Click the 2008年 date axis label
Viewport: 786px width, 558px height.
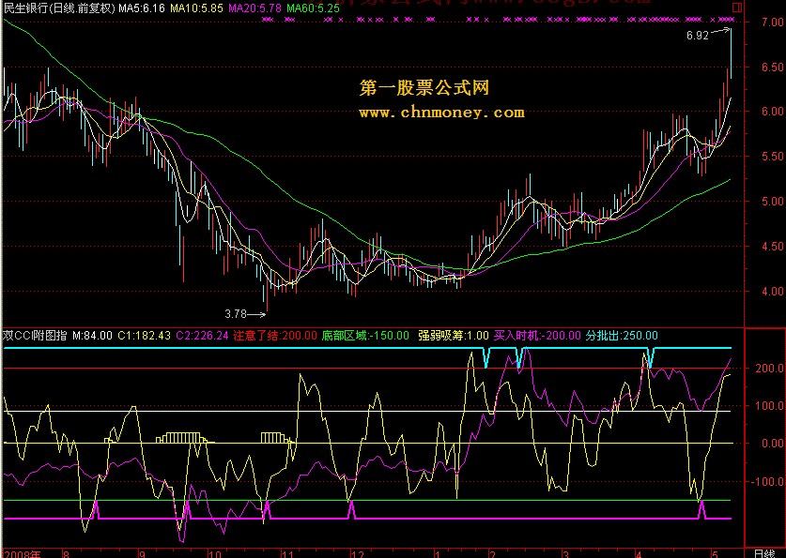tap(23, 554)
